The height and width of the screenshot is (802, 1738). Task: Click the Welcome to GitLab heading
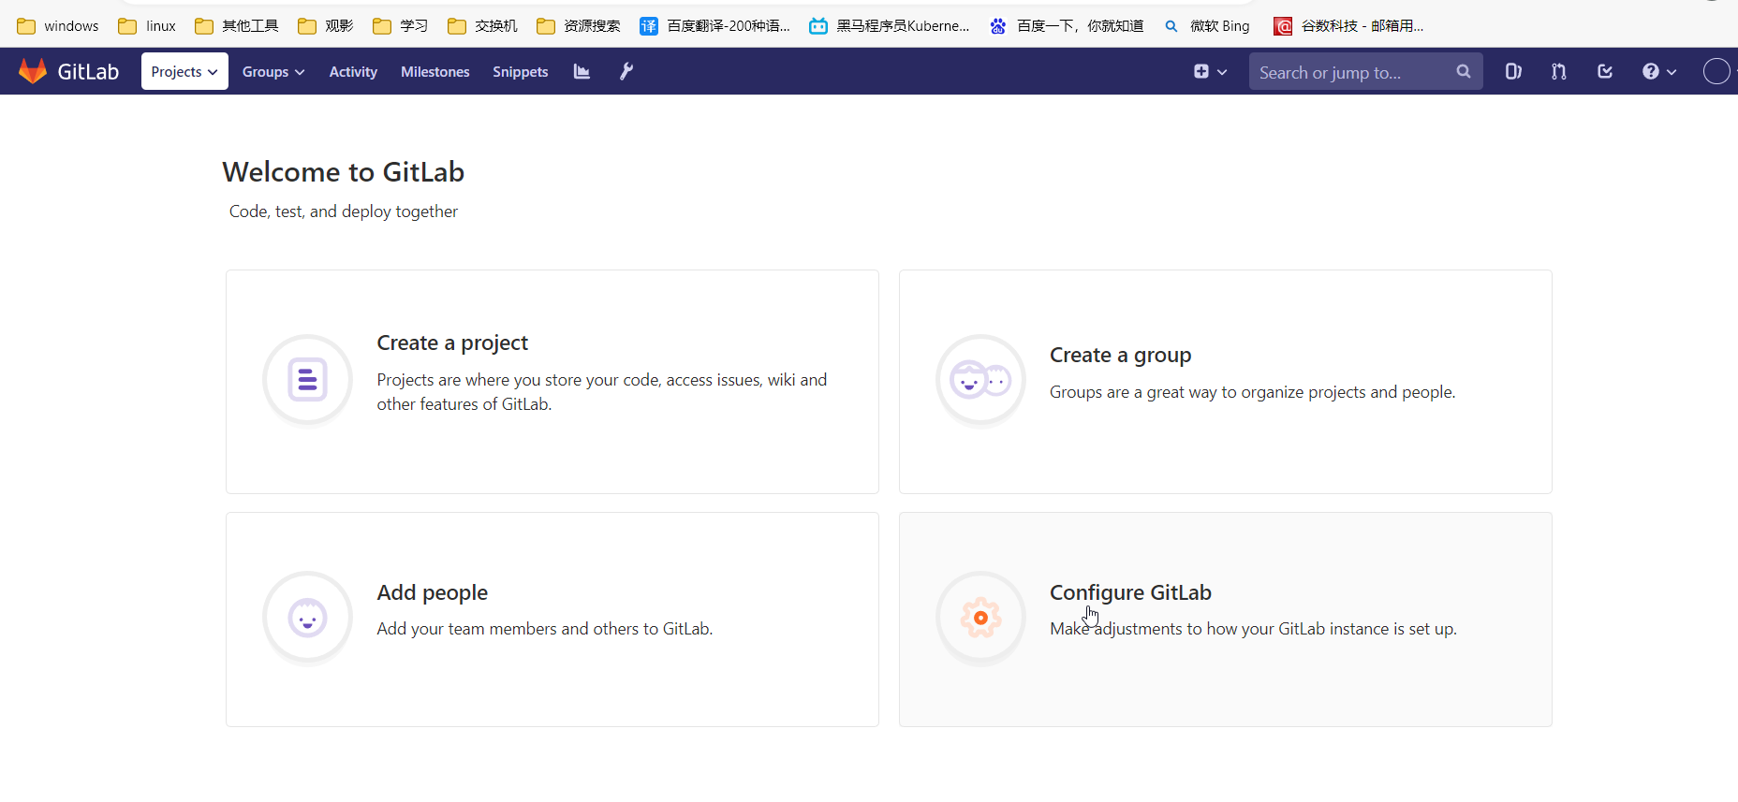(x=344, y=172)
